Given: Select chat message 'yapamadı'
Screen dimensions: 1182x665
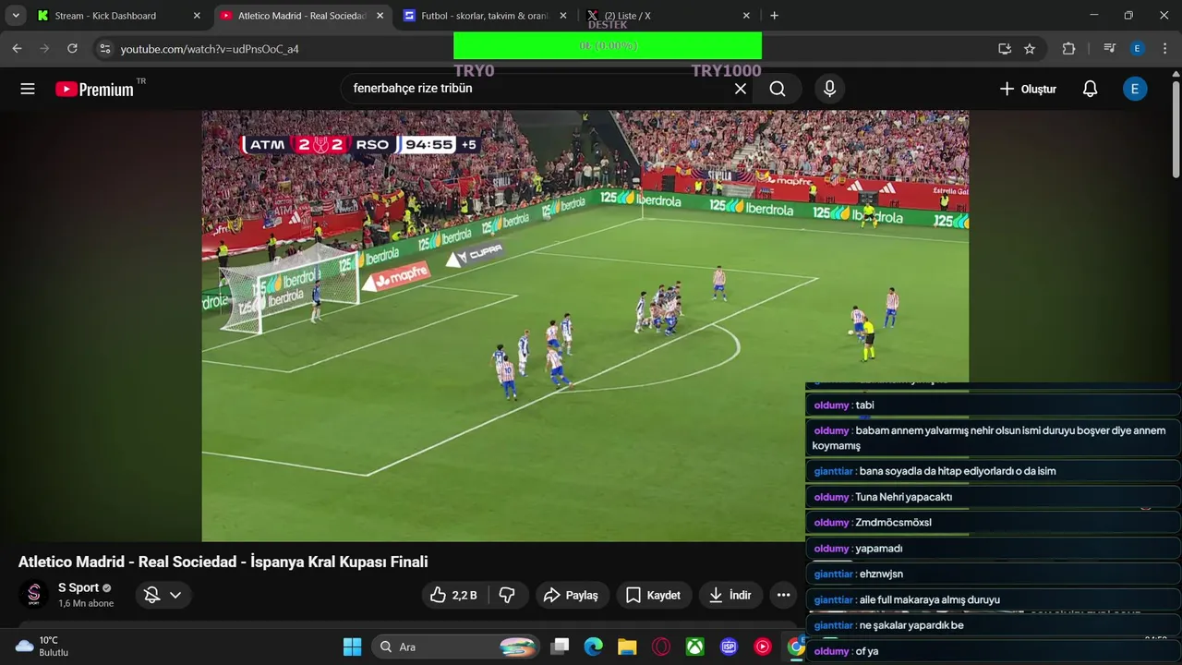Looking at the screenshot, I should pos(993,549).
